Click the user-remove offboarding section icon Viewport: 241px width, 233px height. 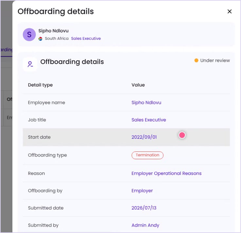click(30, 64)
